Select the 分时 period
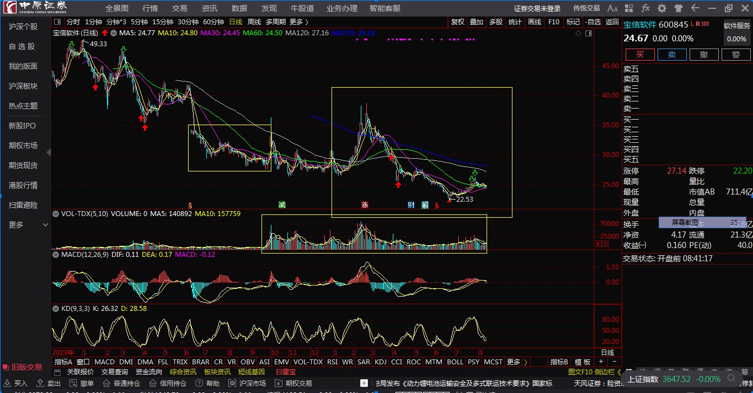The height and width of the screenshot is (393, 753). click(73, 22)
